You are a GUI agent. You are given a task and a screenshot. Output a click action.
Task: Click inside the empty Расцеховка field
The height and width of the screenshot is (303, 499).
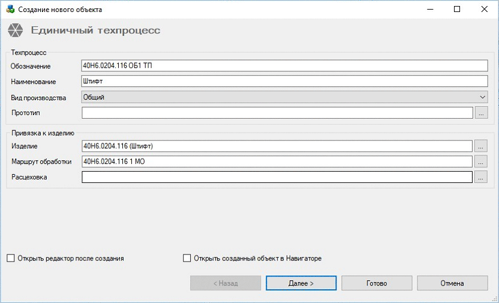coord(277,176)
